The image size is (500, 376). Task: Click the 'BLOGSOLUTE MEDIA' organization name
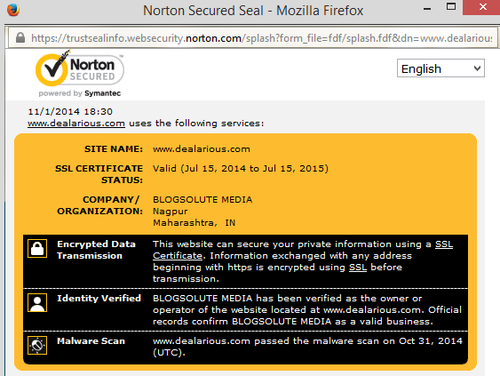pyautogui.click(x=202, y=199)
